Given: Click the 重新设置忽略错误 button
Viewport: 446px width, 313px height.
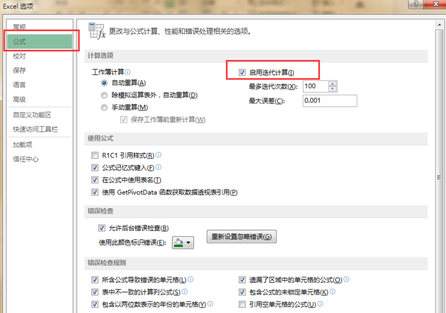Looking at the screenshot, I should point(241,237).
